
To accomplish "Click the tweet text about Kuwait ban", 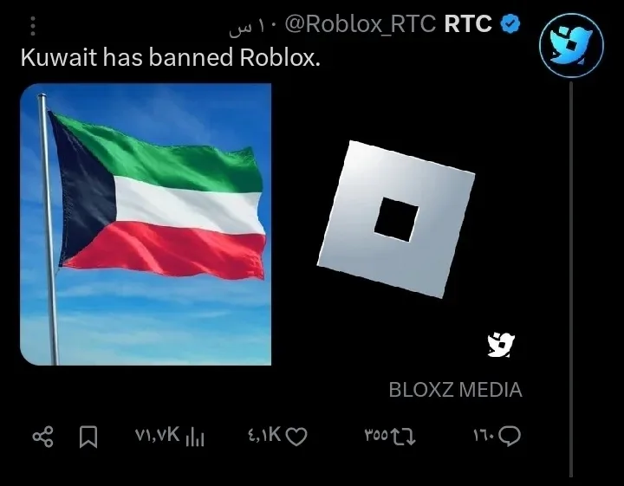I will [171, 57].
